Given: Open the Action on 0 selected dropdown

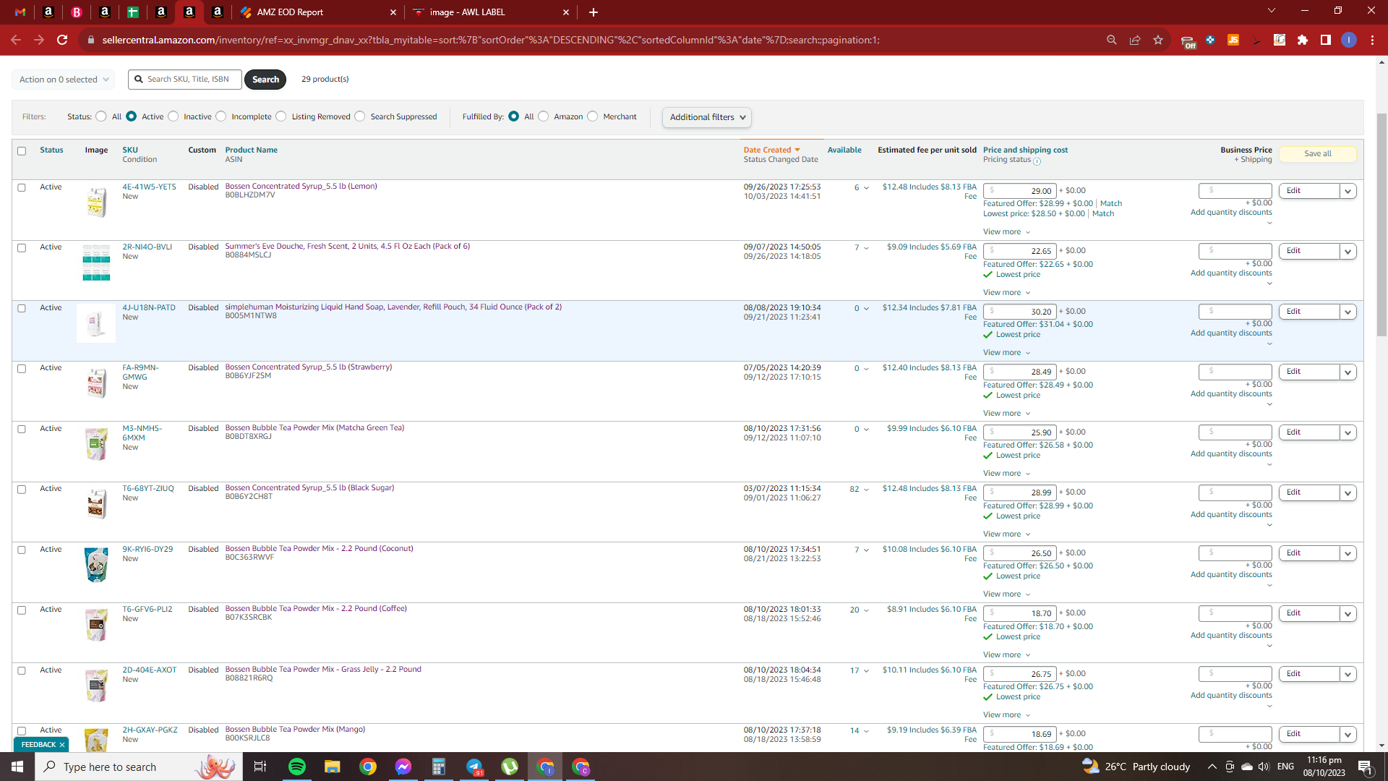Looking at the screenshot, I should (x=64, y=80).
